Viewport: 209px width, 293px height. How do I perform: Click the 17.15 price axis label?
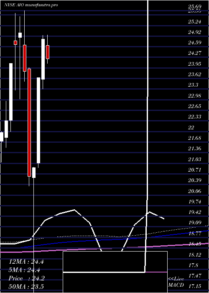pos(195,286)
